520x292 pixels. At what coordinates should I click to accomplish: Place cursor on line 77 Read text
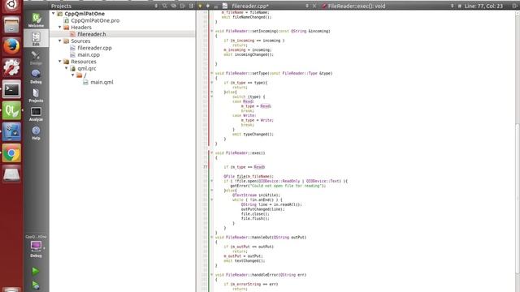click(259, 167)
